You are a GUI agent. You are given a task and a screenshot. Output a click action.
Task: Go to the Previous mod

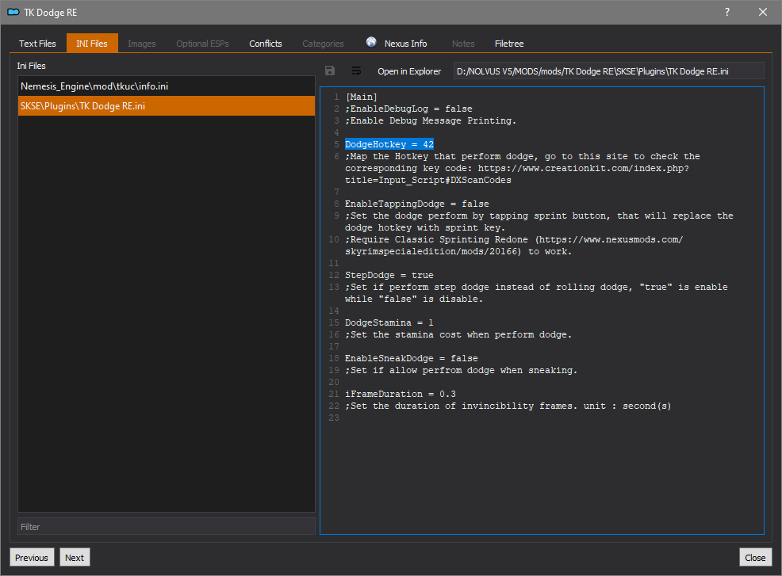click(32, 558)
